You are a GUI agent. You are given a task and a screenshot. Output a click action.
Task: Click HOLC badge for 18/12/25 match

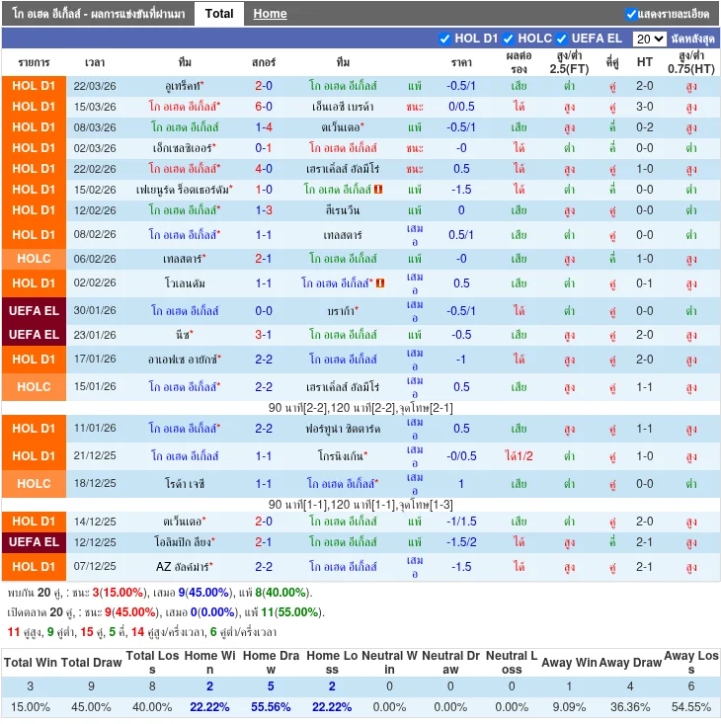pyautogui.click(x=34, y=484)
